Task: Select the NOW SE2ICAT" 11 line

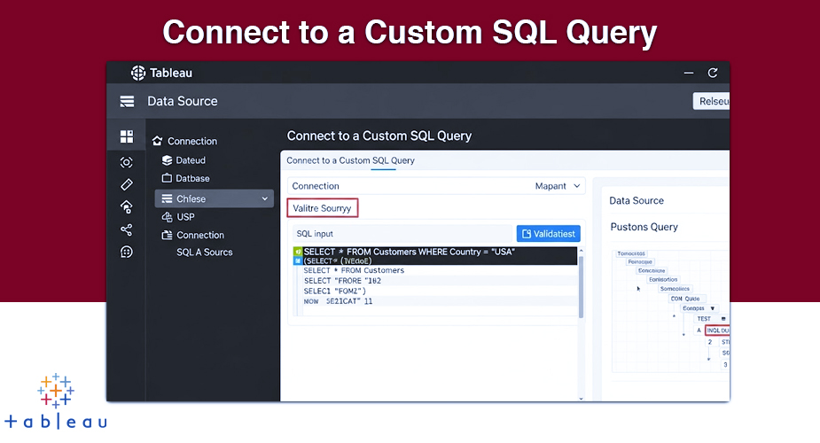Action: (338, 301)
